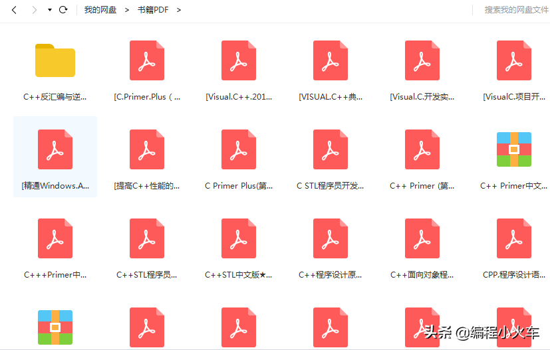This screenshot has height=350, width=550.
Task: Select the C++ Primer (第... PDF icon
Action: tap(422, 149)
